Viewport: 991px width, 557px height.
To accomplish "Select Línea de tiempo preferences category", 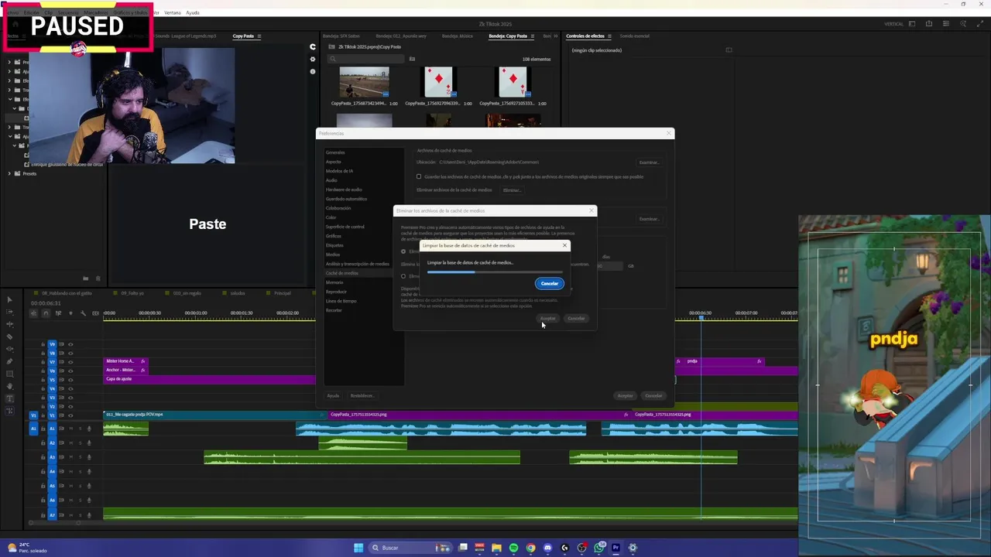I will (x=341, y=301).
